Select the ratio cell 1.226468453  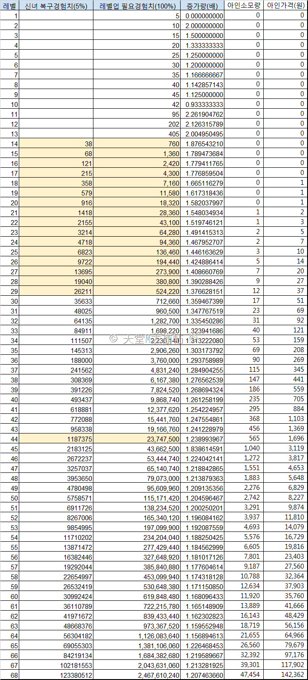coord(203,646)
